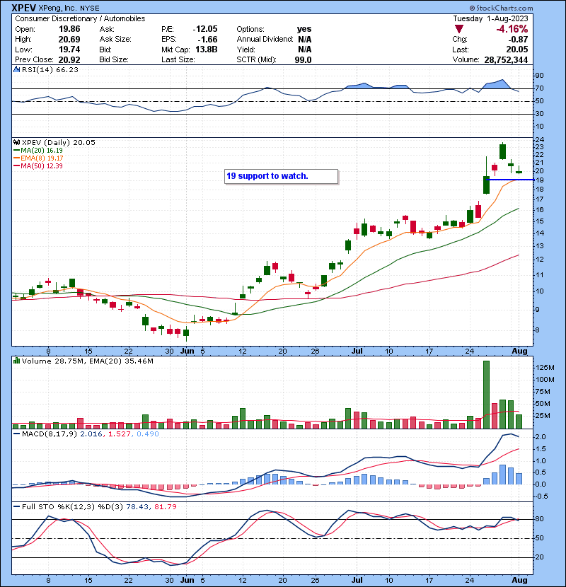Click the 125M volume axis label
The height and width of the screenshot is (587, 566).
(545, 368)
